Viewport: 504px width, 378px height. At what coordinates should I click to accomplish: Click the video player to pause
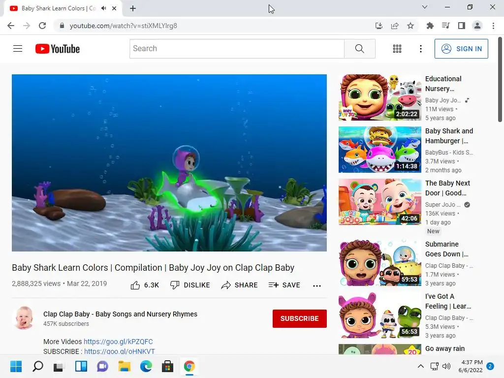(169, 162)
